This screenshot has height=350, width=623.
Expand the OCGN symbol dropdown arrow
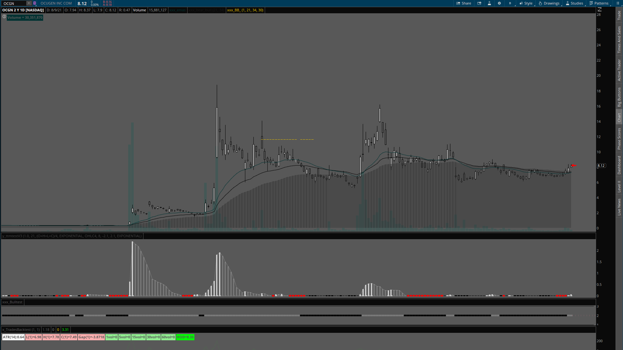click(x=29, y=3)
